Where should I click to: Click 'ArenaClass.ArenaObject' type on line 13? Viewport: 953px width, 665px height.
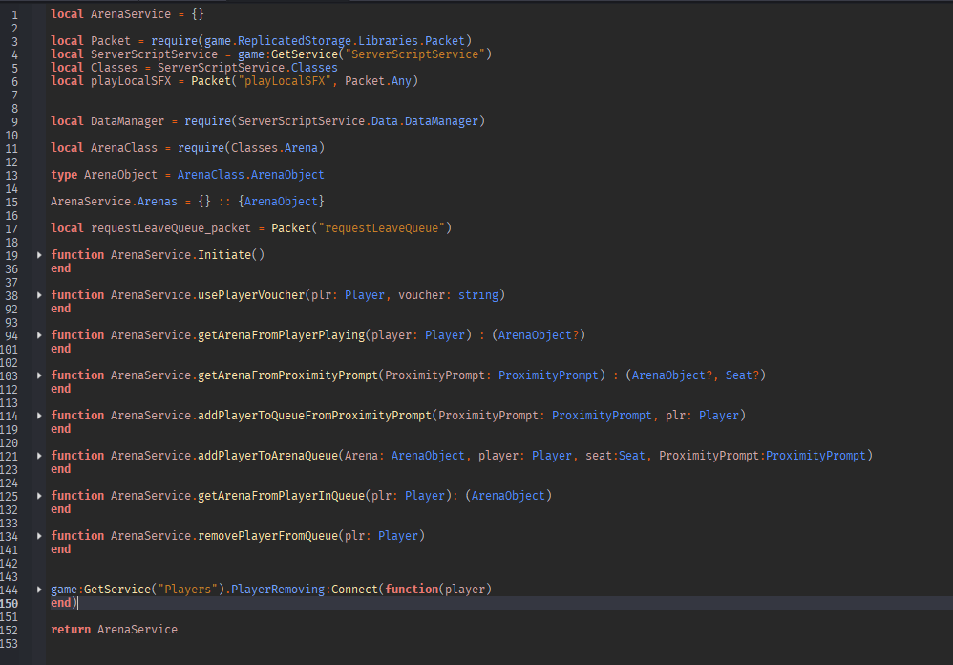[250, 175]
